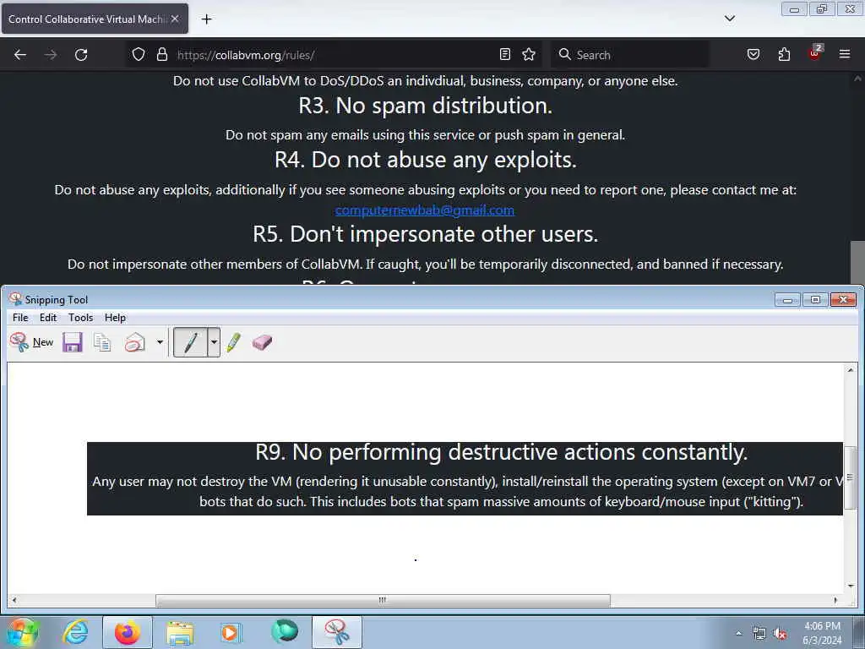Click the Snipping Tool vertical scrollbar thumb
865x649 pixels.
(850, 477)
